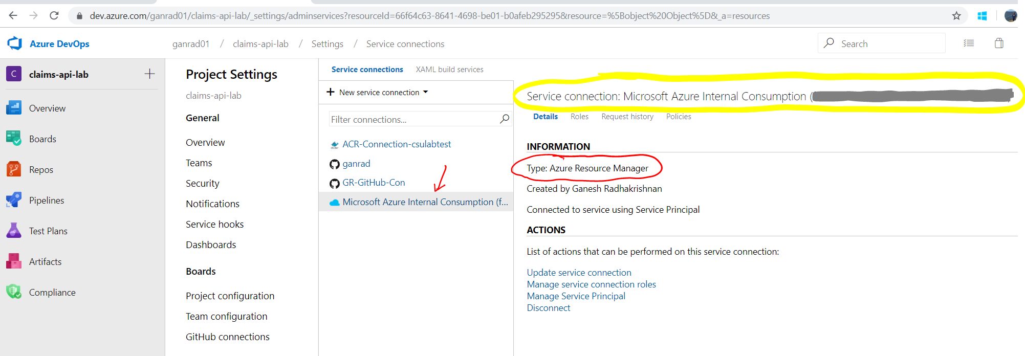Select Microsoft Azure Internal Consumption connection
Viewport: 1025px width, 356px height.
(425, 202)
